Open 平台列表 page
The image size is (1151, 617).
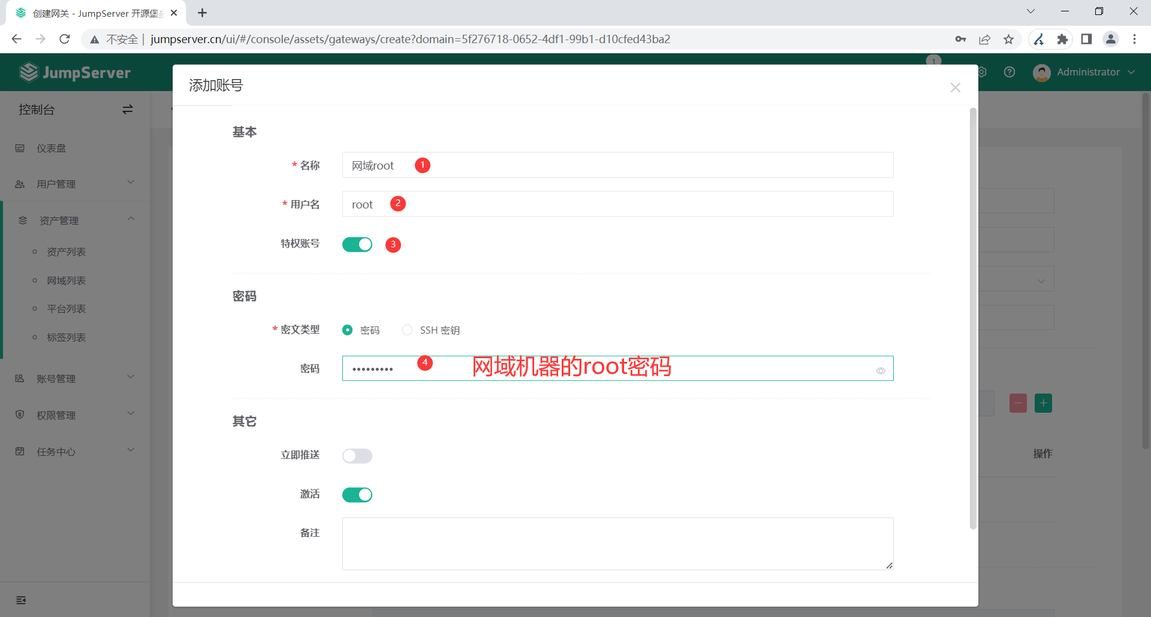pyautogui.click(x=67, y=308)
